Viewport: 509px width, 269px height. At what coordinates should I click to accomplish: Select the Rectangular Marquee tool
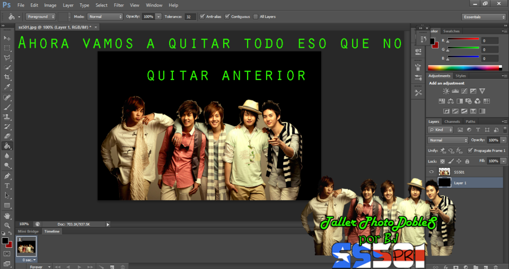7,48
